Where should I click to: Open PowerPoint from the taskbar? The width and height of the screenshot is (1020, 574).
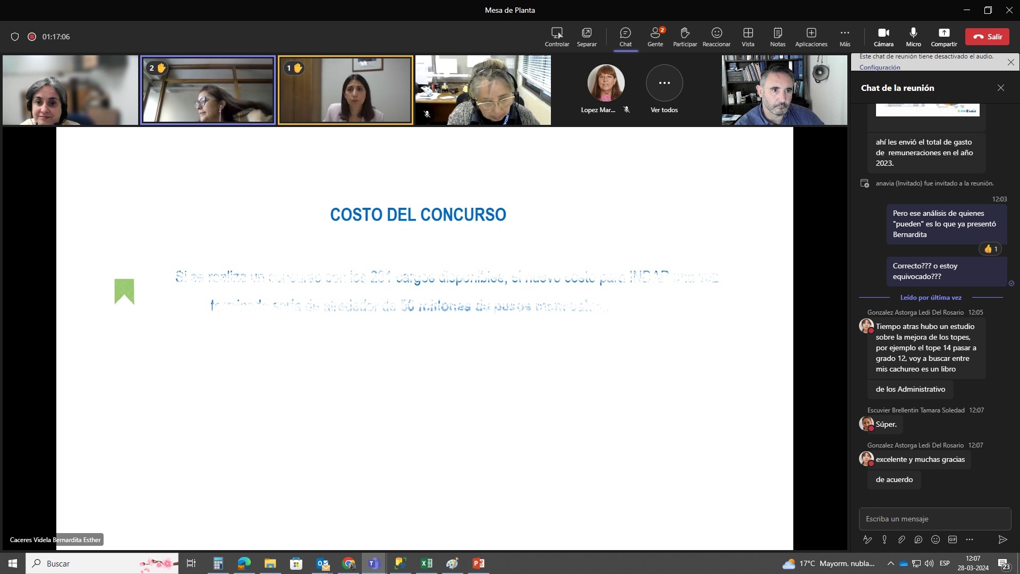(x=479, y=563)
